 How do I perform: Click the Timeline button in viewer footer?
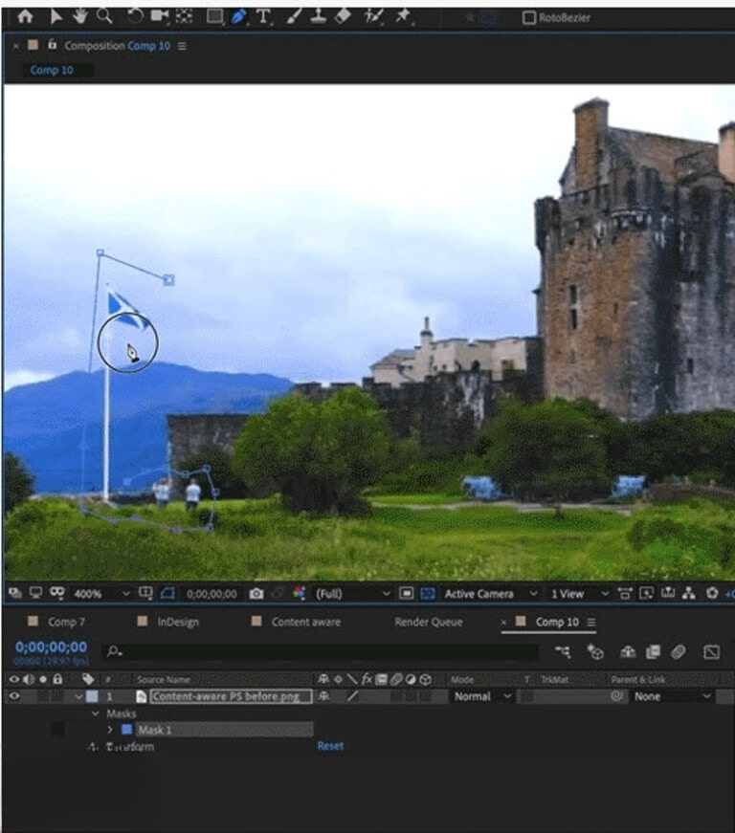[x=668, y=593]
